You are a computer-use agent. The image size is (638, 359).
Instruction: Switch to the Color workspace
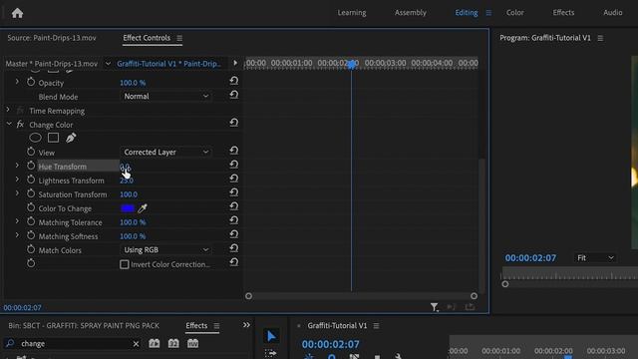(x=514, y=13)
